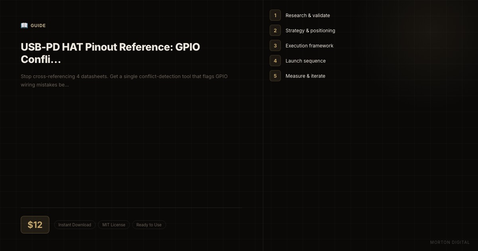478x251 pixels.
Task: Select 'Research & validate' step text
Action: 308,16
